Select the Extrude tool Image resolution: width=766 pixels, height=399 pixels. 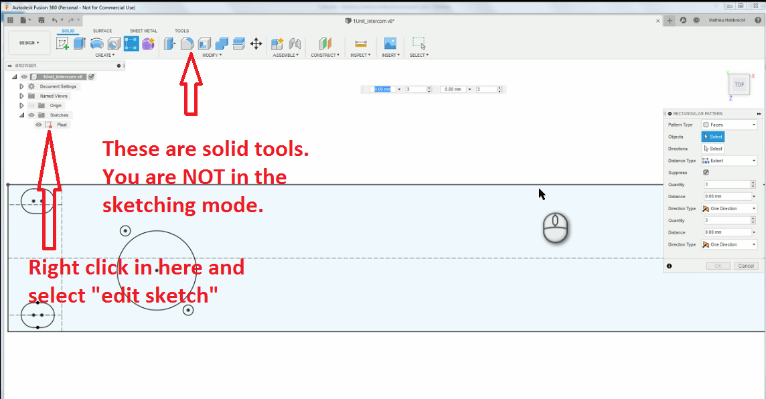tap(80, 44)
